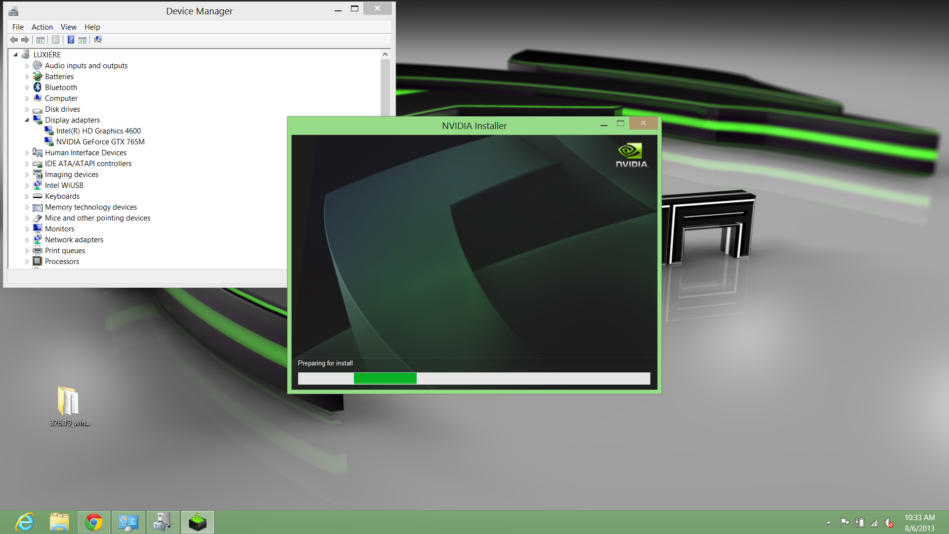
Task: Click the NVIDIA GeForce GTX 765M device icon
Action: 49,142
